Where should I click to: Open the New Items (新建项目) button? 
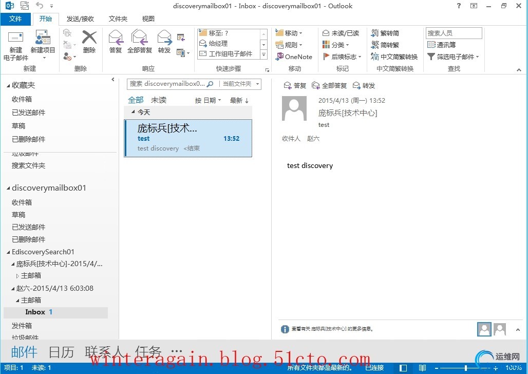coord(43,45)
